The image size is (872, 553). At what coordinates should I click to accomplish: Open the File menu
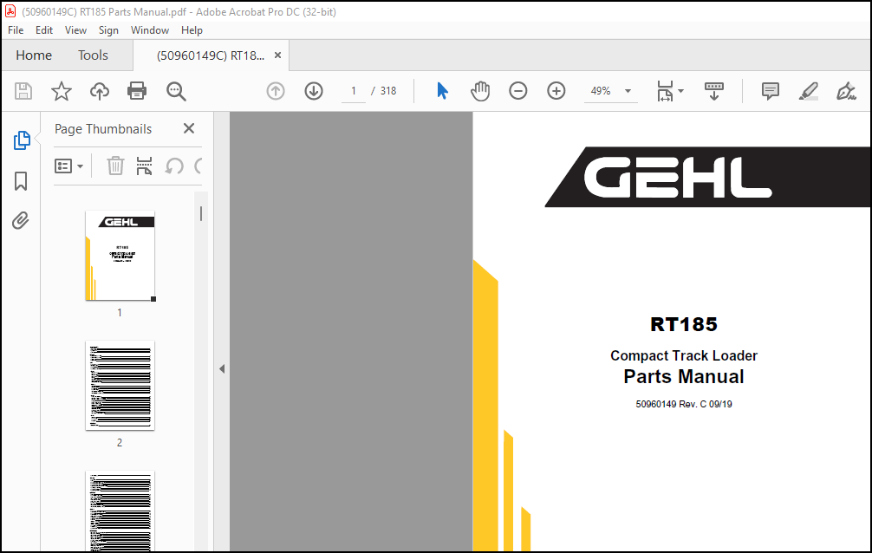[16, 30]
